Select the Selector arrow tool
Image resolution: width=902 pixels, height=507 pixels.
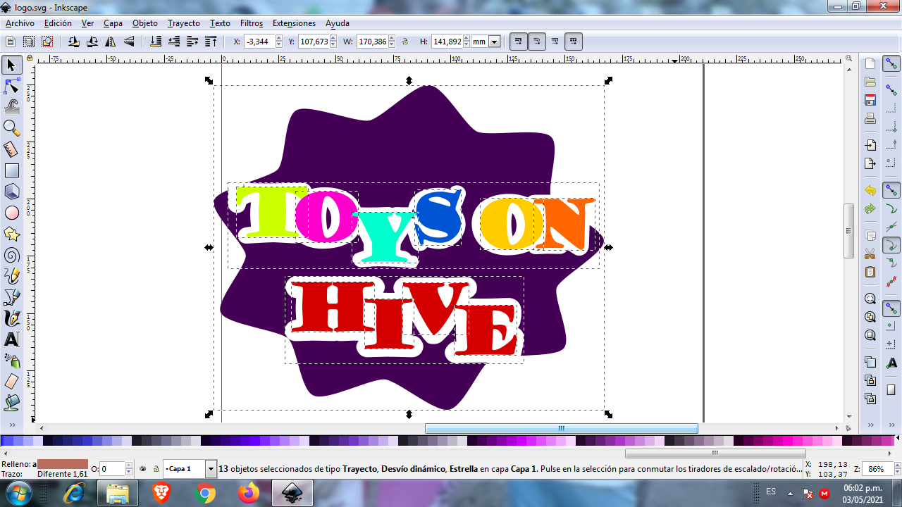pos(11,65)
